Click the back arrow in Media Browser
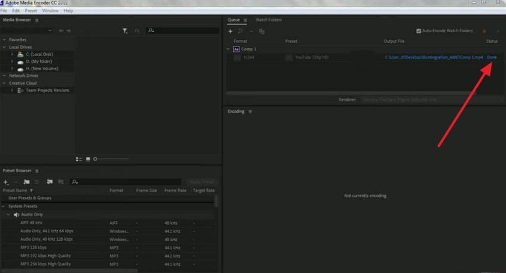This screenshot has height=273, width=506. point(61,30)
